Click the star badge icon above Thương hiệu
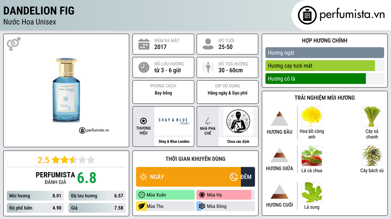Viewport: 391px width, 219px height. click(144, 121)
